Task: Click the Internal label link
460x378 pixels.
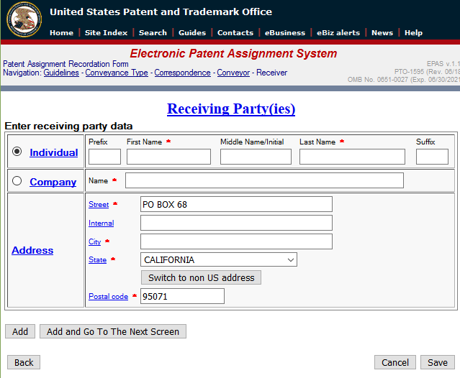Action: pos(102,223)
